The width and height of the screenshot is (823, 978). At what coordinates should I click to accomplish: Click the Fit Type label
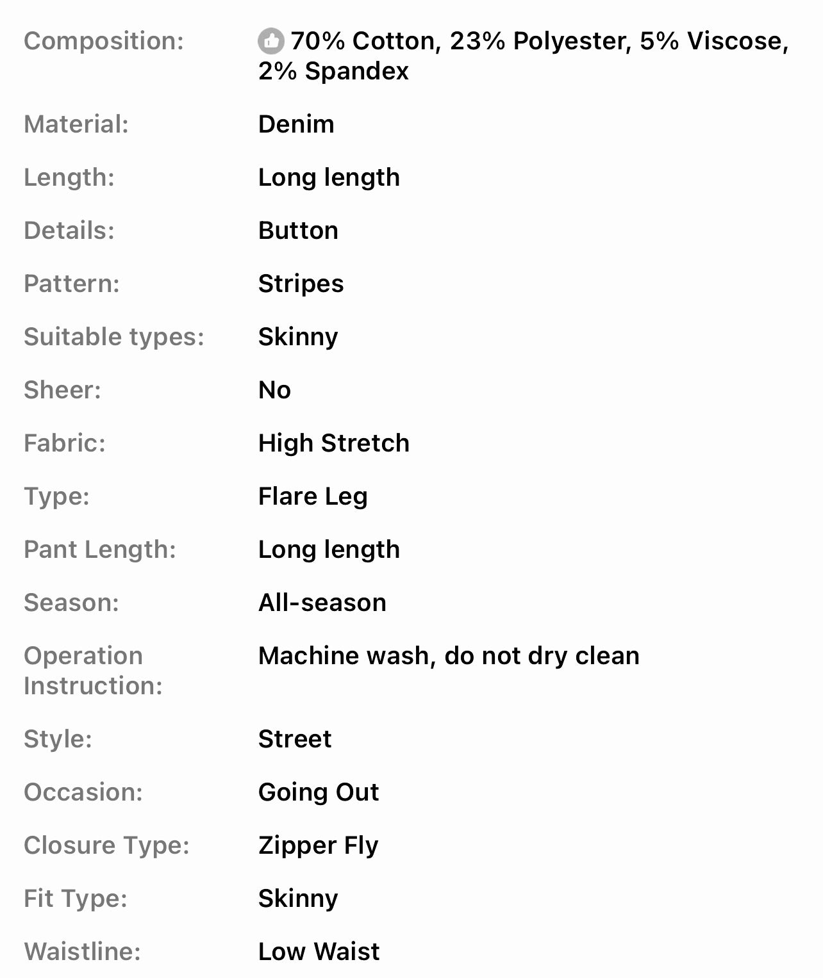click(75, 899)
